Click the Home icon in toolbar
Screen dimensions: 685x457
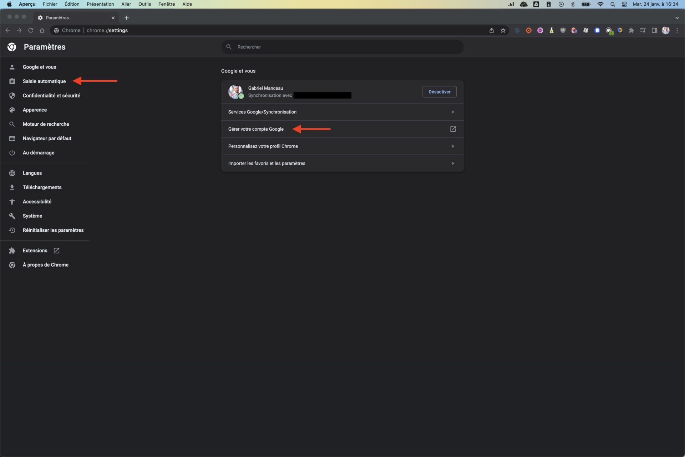pyautogui.click(x=42, y=30)
